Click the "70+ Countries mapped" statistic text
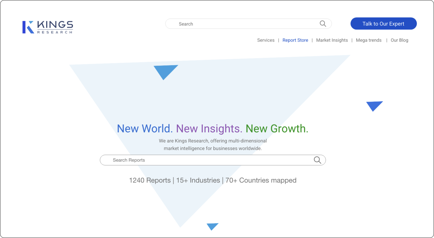This screenshot has height=238, width=434. click(x=261, y=180)
